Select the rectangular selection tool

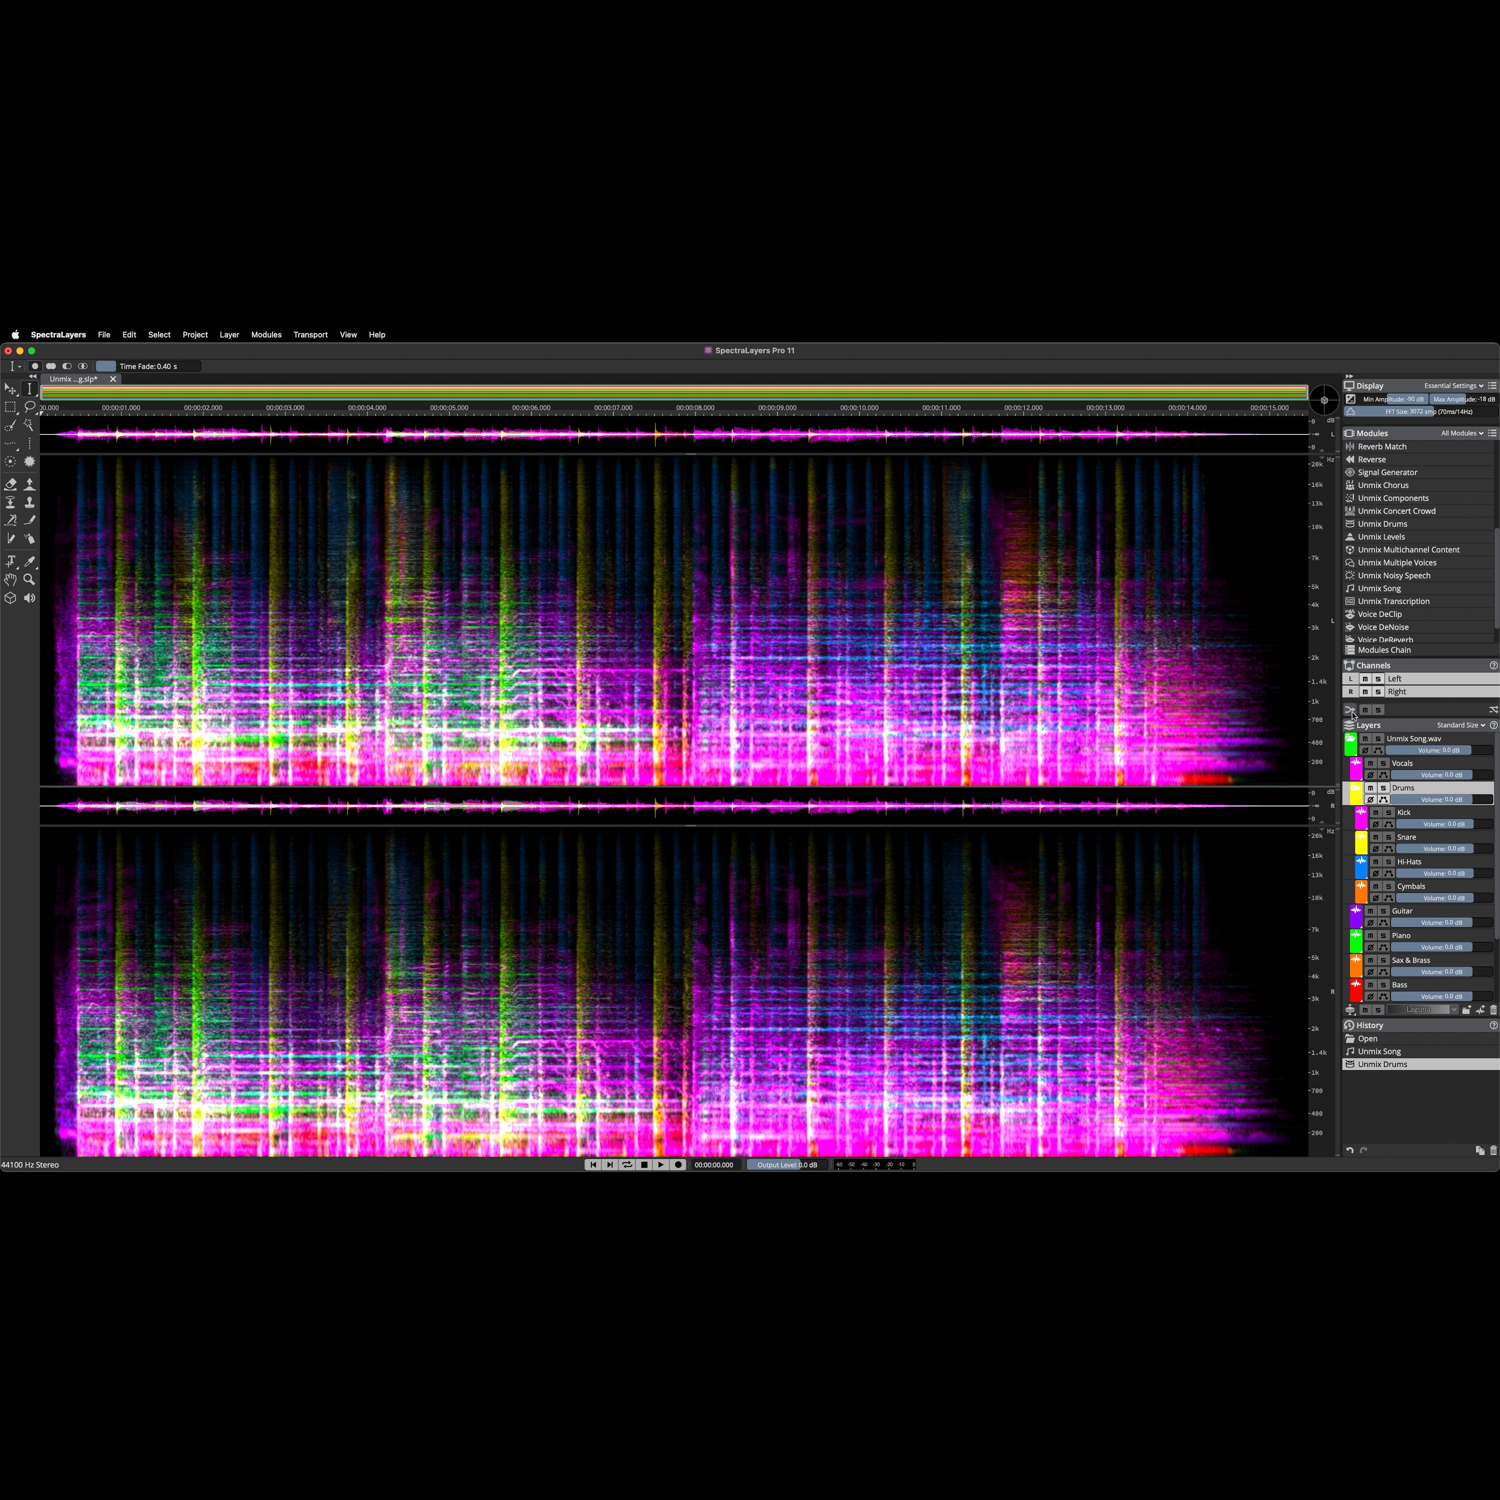11,407
